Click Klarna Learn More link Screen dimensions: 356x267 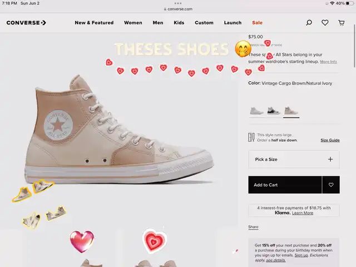[303, 213]
